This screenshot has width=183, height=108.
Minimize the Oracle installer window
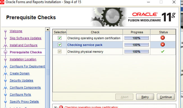[x=148, y=2]
